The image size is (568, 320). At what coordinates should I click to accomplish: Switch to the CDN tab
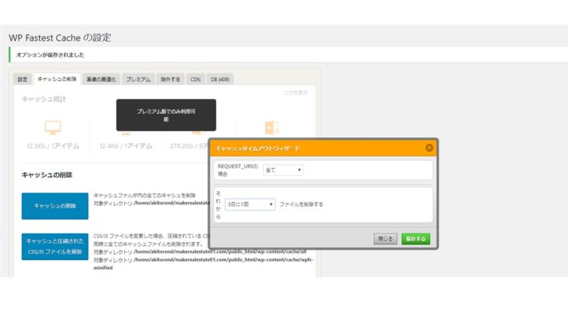click(195, 79)
